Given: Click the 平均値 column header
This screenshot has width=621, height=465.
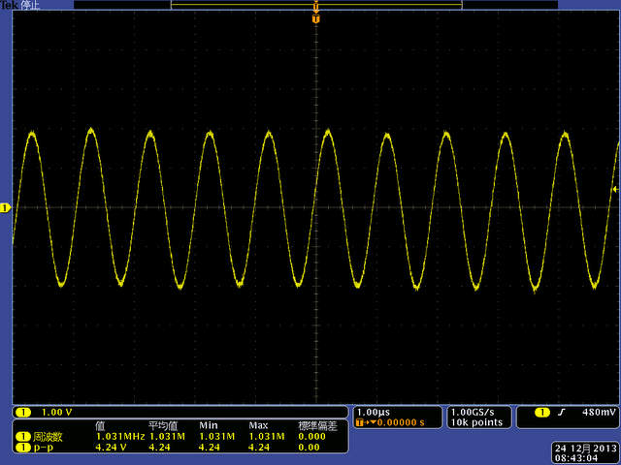Looking at the screenshot, I should click(x=163, y=426).
